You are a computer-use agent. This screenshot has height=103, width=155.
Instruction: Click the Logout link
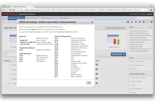pos(149,14)
